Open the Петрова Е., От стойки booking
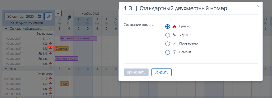The width and height of the screenshot is (272, 98). (79, 38)
